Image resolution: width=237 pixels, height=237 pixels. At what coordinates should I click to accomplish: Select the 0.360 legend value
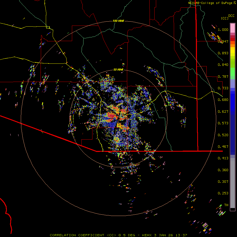click(223, 170)
